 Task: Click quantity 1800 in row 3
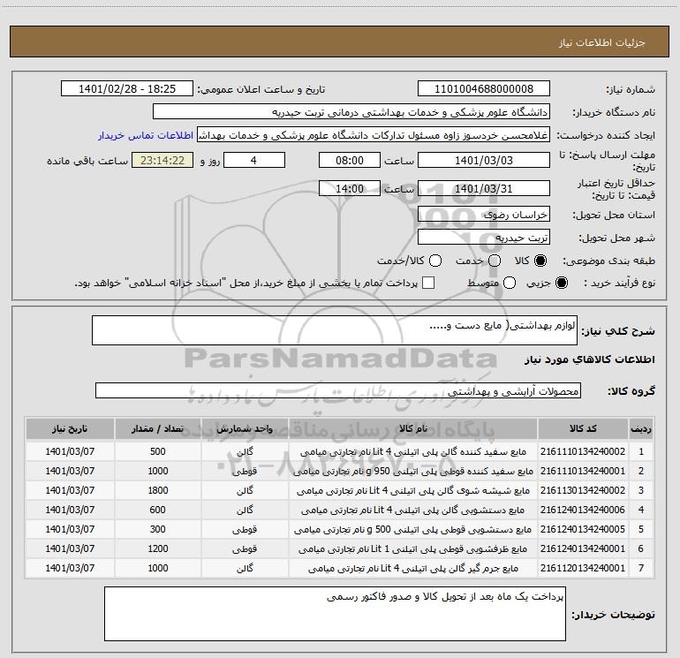[x=158, y=490]
